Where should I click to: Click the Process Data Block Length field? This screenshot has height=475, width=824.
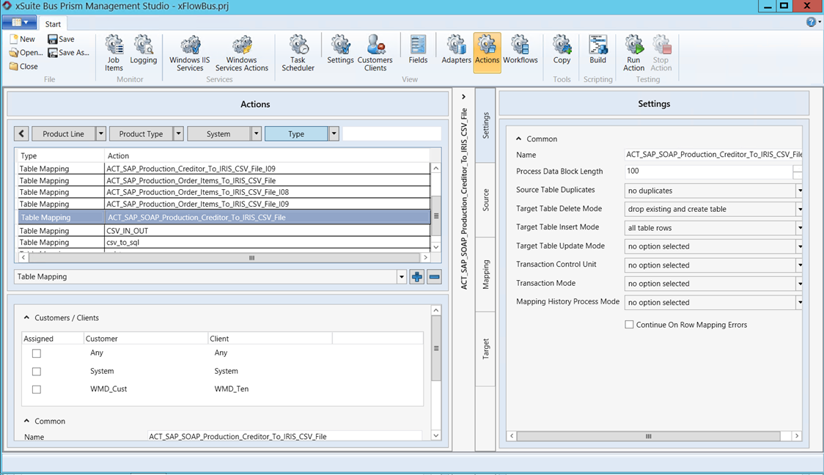707,172
